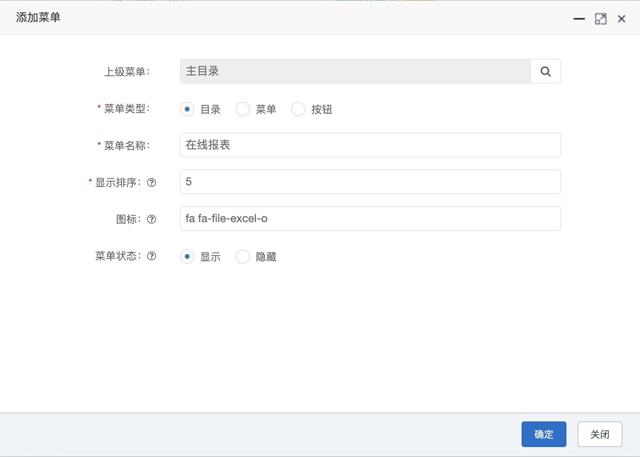The width and height of the screenshot is (640, 457).
Task: Open help icon next to 菜单状态
Action: (x=152, y=256)
